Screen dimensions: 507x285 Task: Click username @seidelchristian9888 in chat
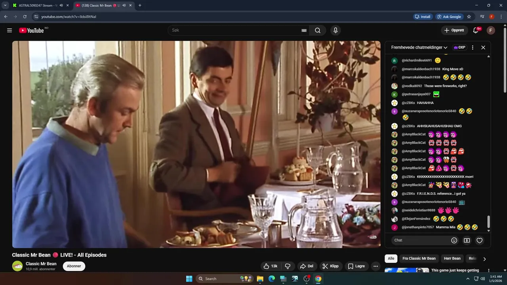[x=418, y=210]
